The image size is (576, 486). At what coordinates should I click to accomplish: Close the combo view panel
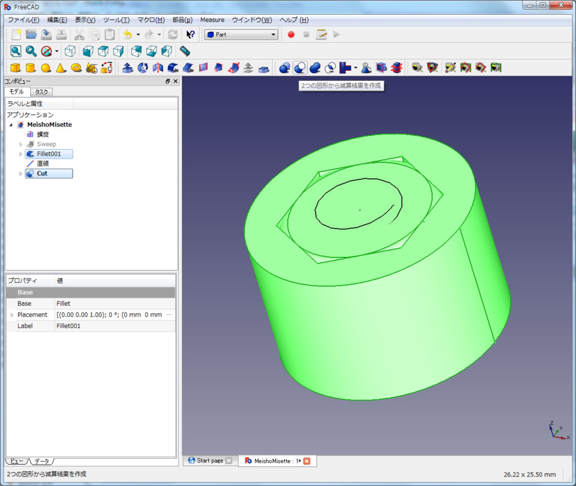(175, 81)
